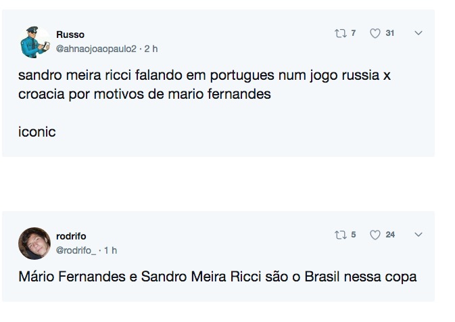This screenshot has height=322, width=455.
Task: Click the like count 24 on rodrifo's tweet
Action: [390, 235]
